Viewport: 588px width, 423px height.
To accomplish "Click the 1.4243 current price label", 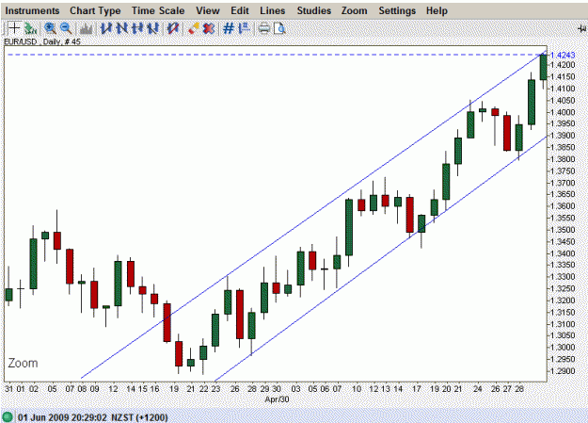I will coord(563,55).
